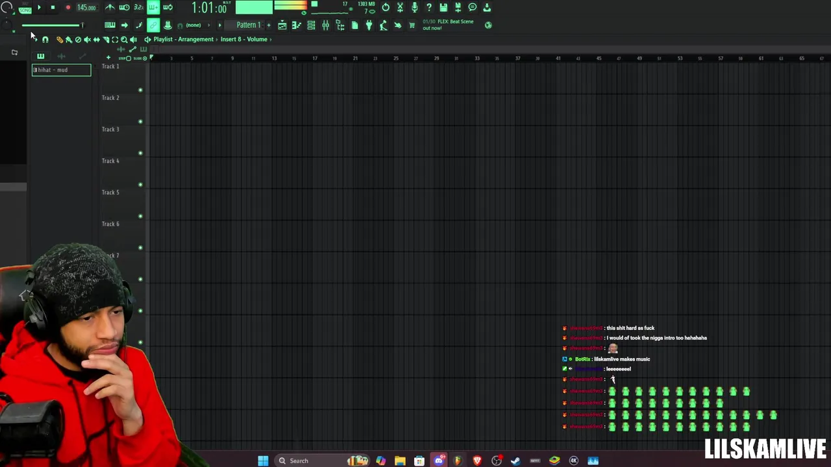Image resolution: width=831 pixels, height=467 pixels.
Task: Select the slip arrows tool
Action: (96, 40)
